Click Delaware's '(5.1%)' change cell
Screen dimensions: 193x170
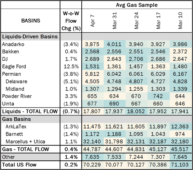coord(71,82)
